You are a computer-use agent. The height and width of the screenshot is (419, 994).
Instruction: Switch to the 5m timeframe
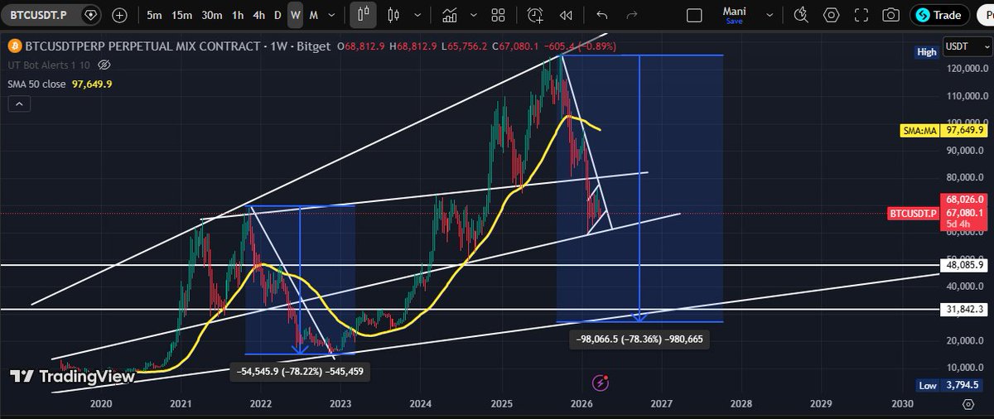[154, 15]
